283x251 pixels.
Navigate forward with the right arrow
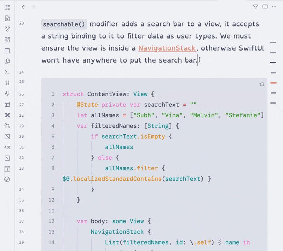pyautogui.click(x=33, y=7)
